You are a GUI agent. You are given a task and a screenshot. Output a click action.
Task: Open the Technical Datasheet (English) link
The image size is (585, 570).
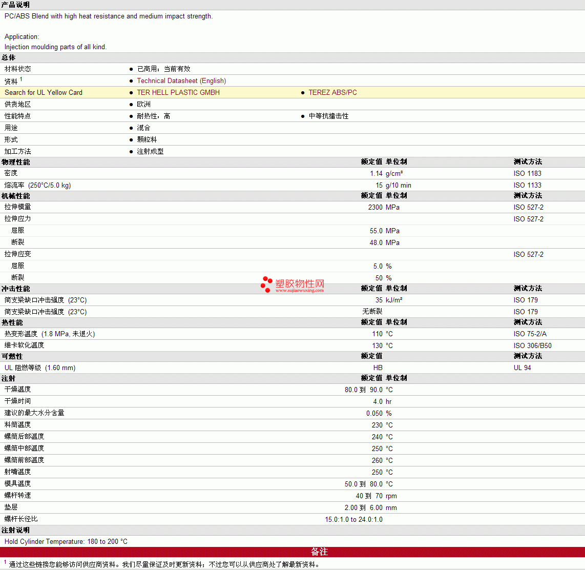tap(181, 80)
